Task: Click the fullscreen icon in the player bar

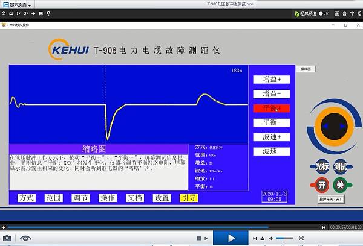Action: [301, 238]
